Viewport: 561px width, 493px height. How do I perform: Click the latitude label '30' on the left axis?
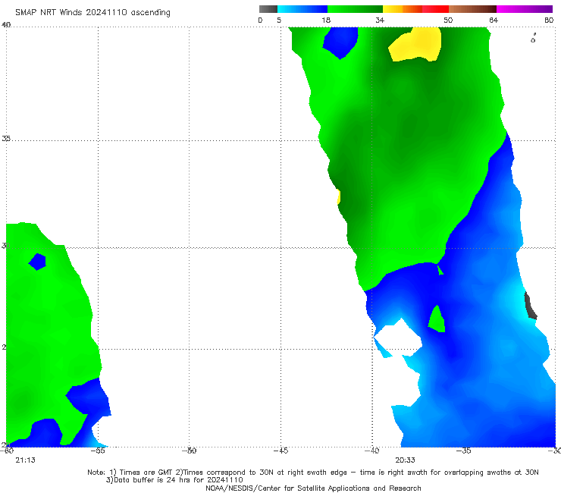5,246
